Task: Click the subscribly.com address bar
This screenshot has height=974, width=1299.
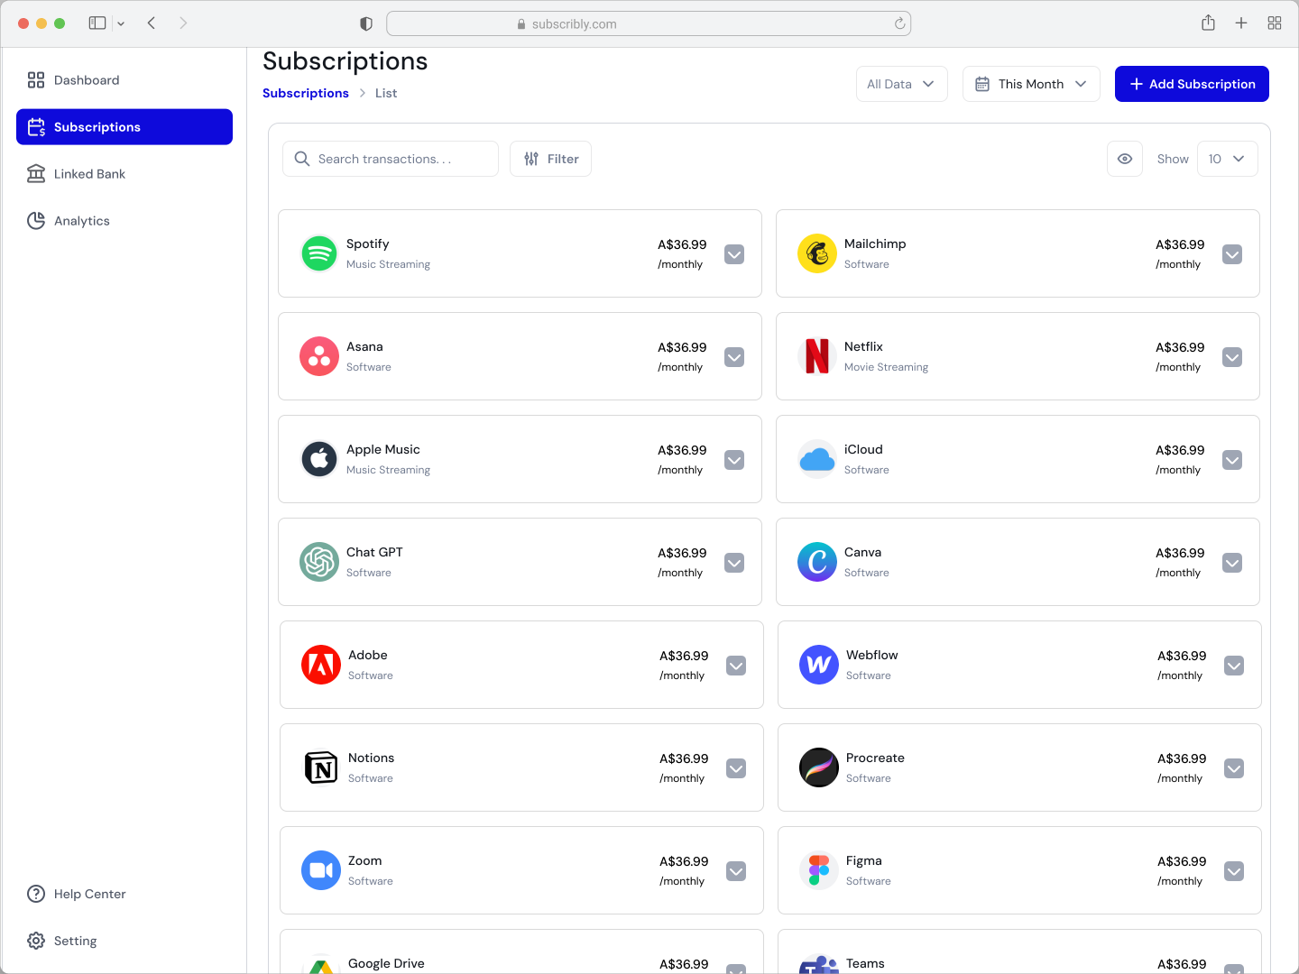Action: tap(649, 23)
